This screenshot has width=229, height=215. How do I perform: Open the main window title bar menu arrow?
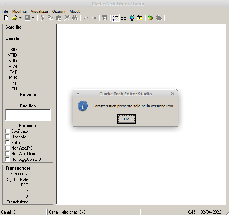(5, 4)
